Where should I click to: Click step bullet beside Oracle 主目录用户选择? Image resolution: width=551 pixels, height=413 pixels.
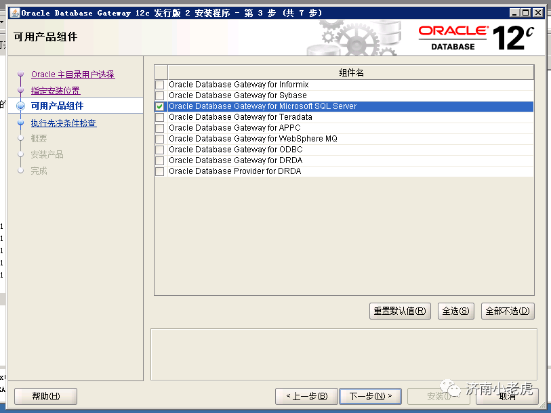(x=21, y=74)
